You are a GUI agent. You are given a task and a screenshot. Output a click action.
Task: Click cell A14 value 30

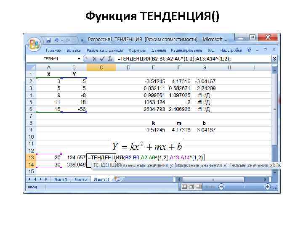(x=49, y=165)
